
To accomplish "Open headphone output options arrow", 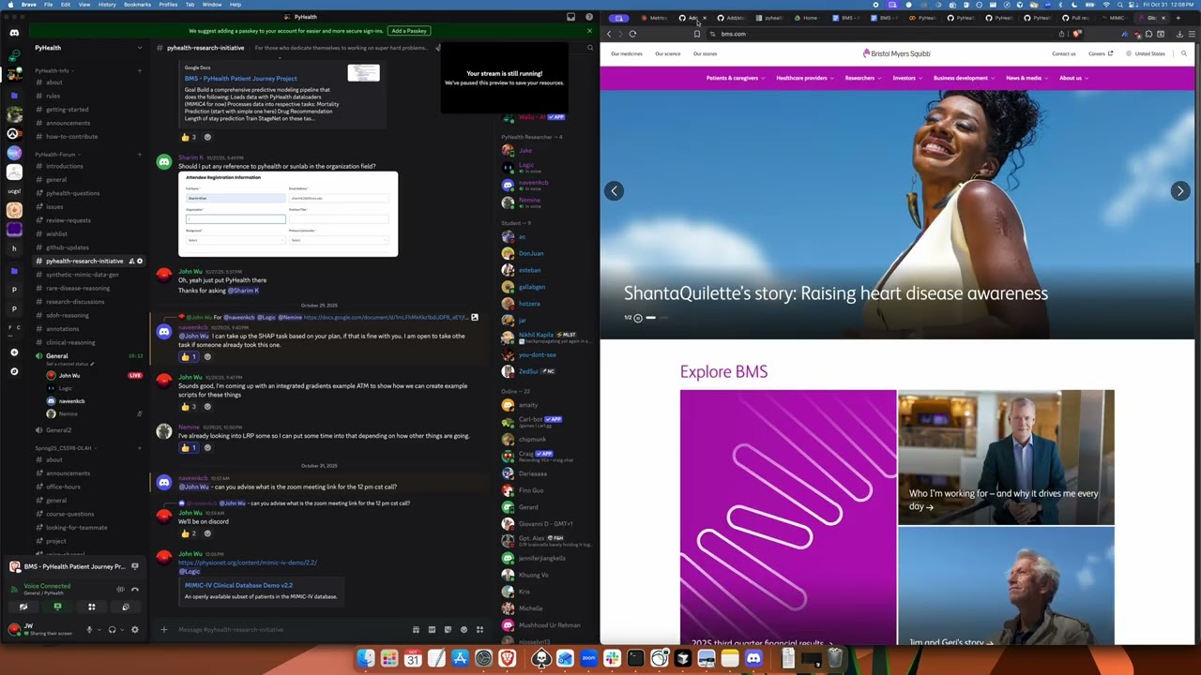I will click(122, 630).
